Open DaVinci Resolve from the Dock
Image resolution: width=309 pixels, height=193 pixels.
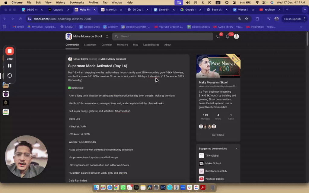150,188
